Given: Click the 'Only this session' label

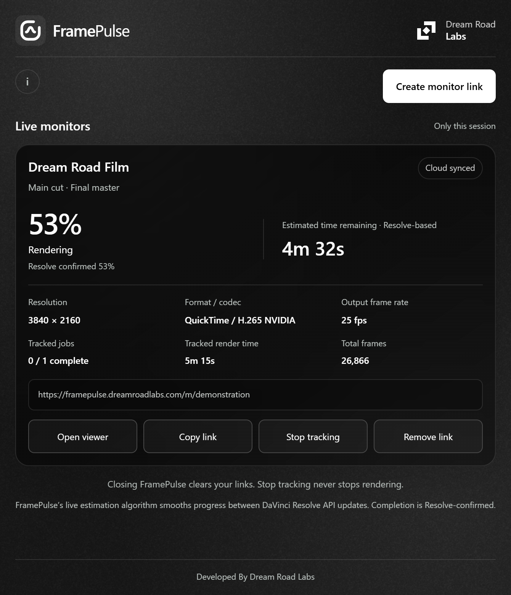Looking at the screenshot, I should click(465, 126).
